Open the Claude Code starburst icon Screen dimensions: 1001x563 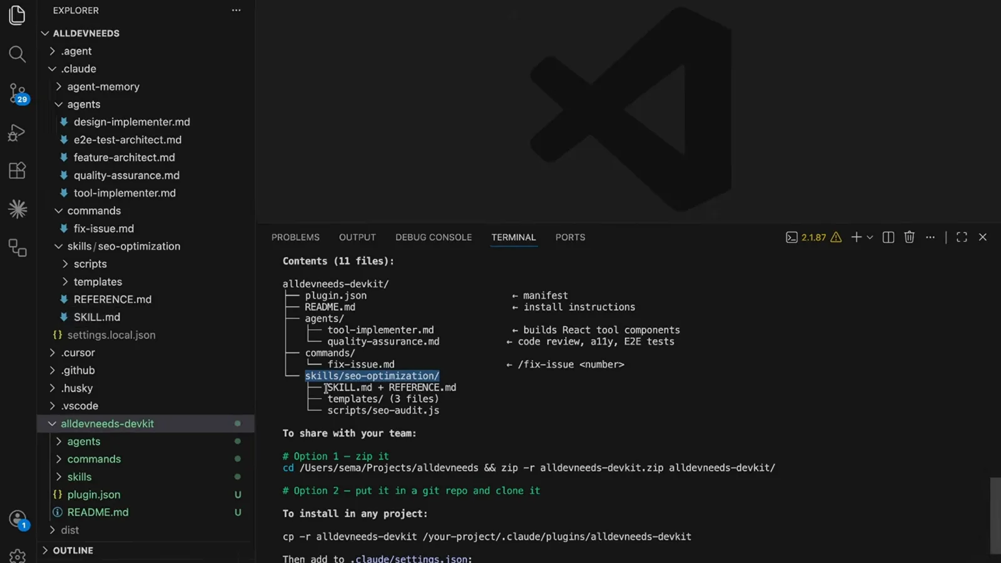tap(18, 209)
